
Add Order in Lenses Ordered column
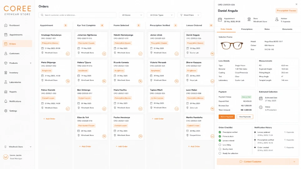194,147
